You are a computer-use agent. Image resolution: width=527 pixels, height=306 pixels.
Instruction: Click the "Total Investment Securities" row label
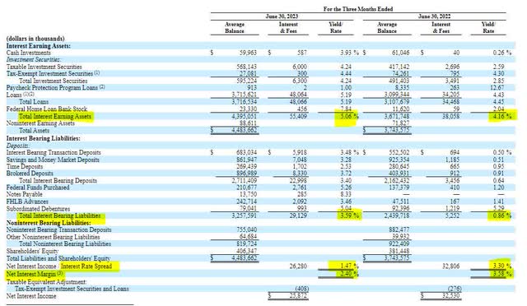pos(53,81)
